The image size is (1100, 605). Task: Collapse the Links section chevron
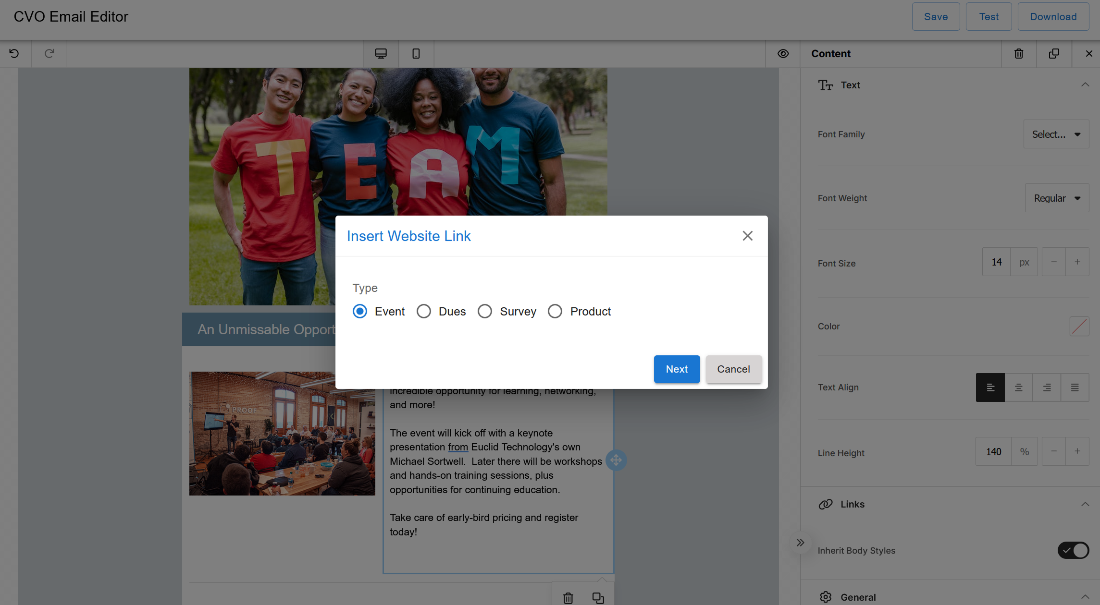coord(1085,504)
